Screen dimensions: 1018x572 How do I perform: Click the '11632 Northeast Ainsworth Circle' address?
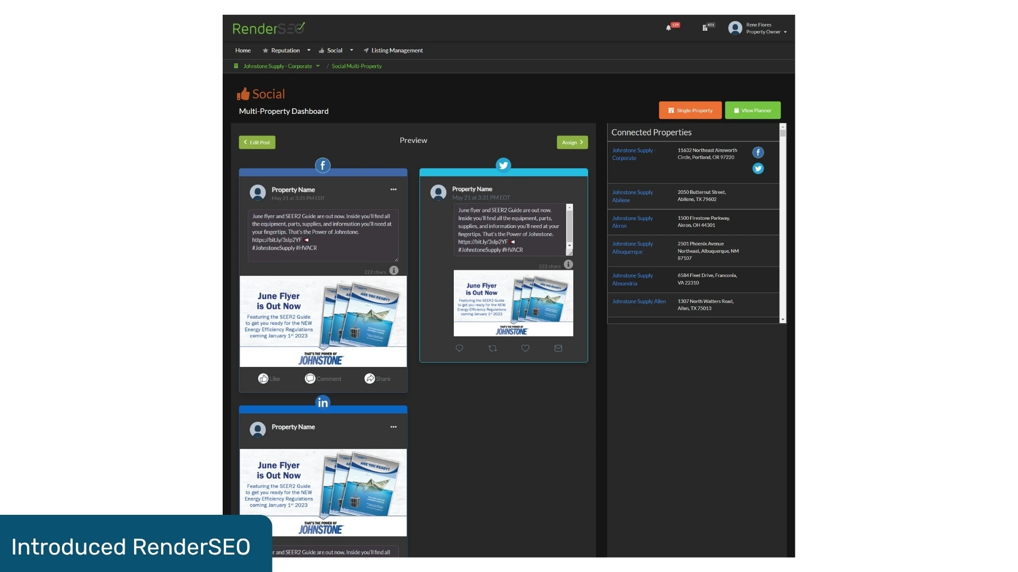[707, 154]
